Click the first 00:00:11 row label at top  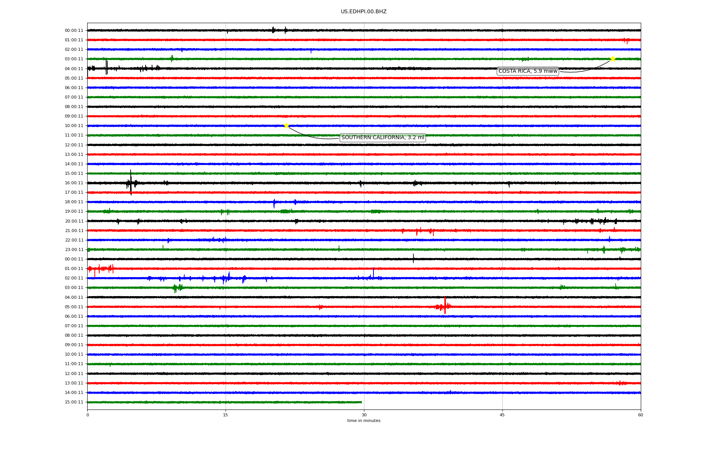tap(74, 31)
